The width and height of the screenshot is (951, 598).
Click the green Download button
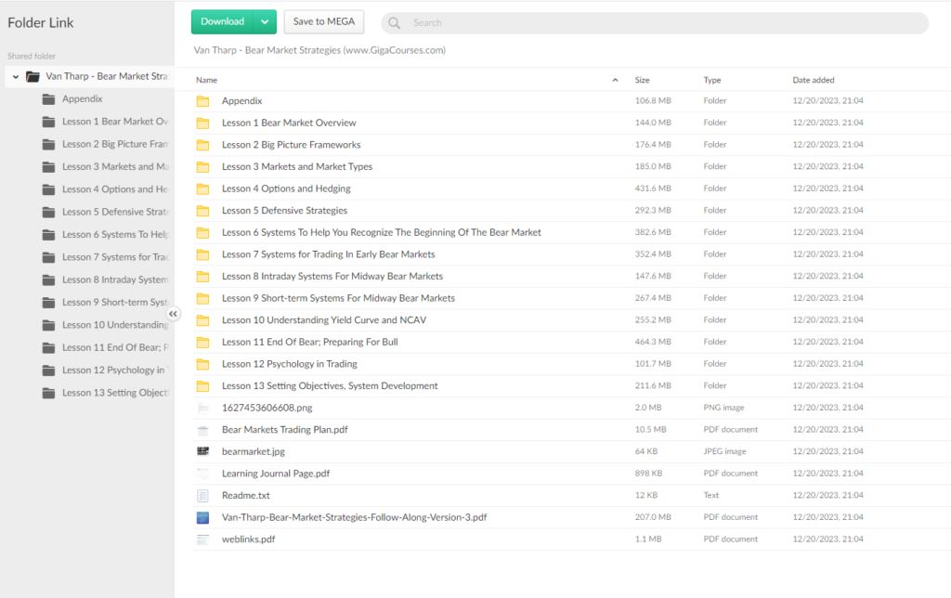(223, 21)
